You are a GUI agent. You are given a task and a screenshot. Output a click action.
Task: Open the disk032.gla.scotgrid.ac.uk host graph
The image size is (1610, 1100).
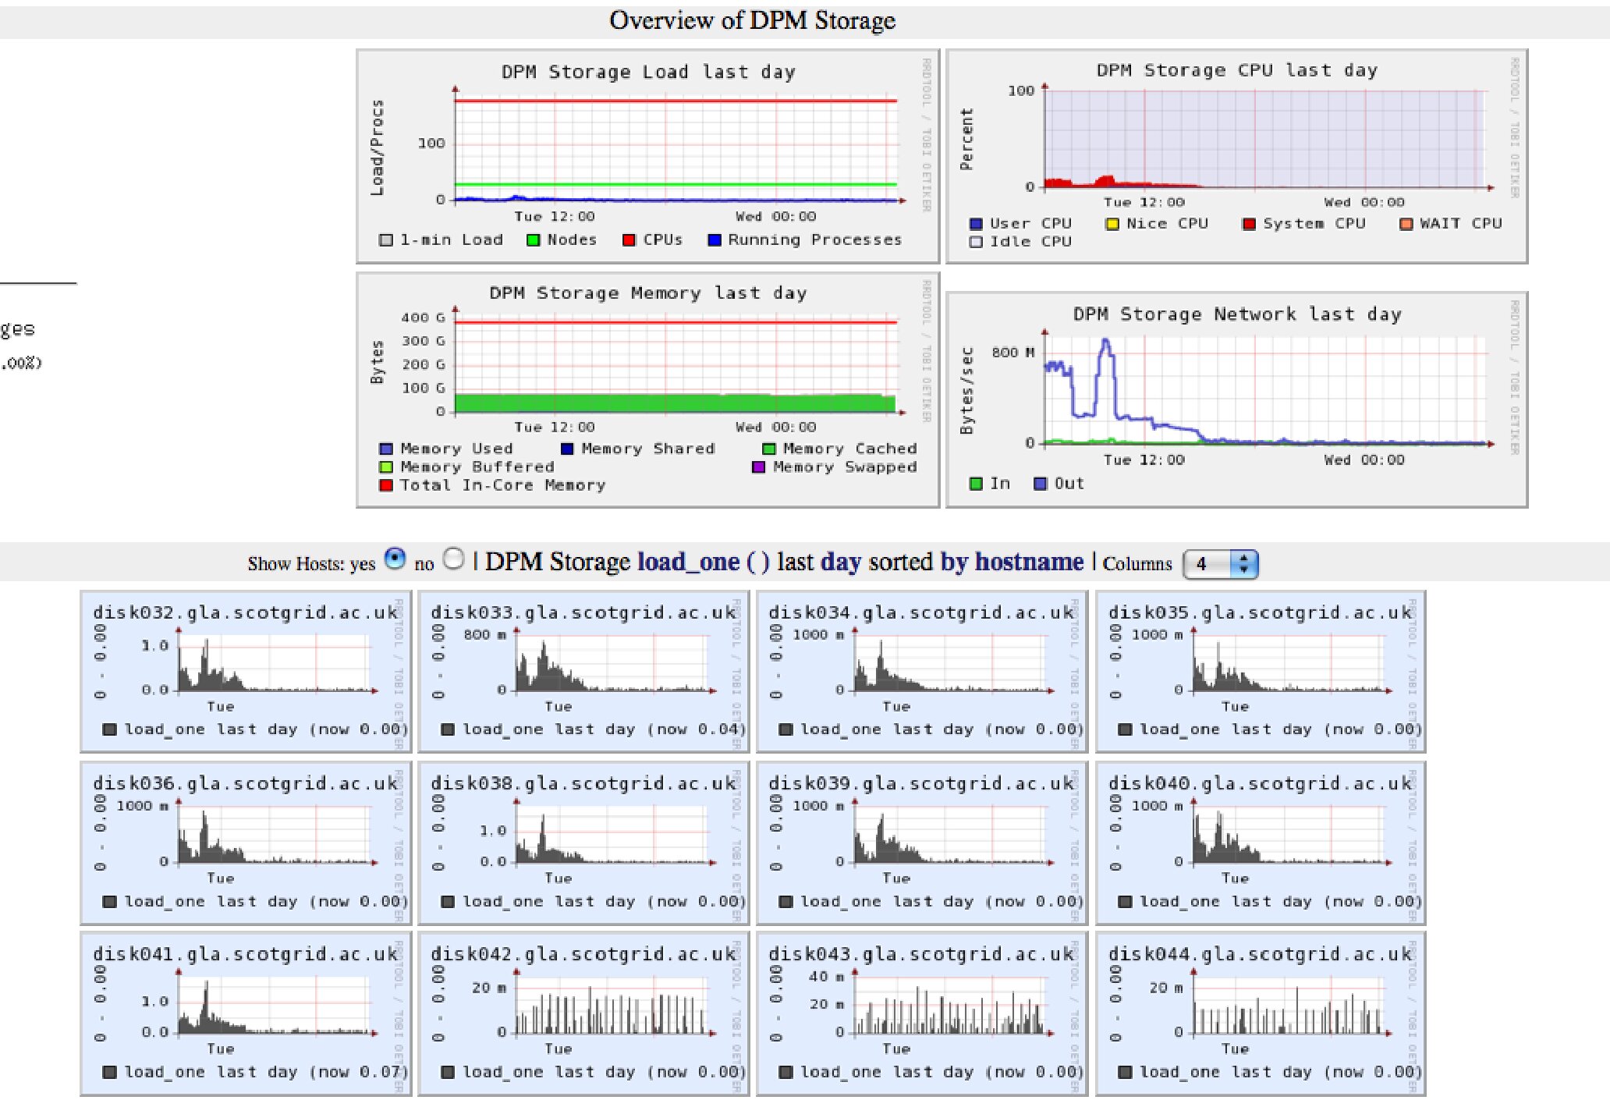coord(246,672)
